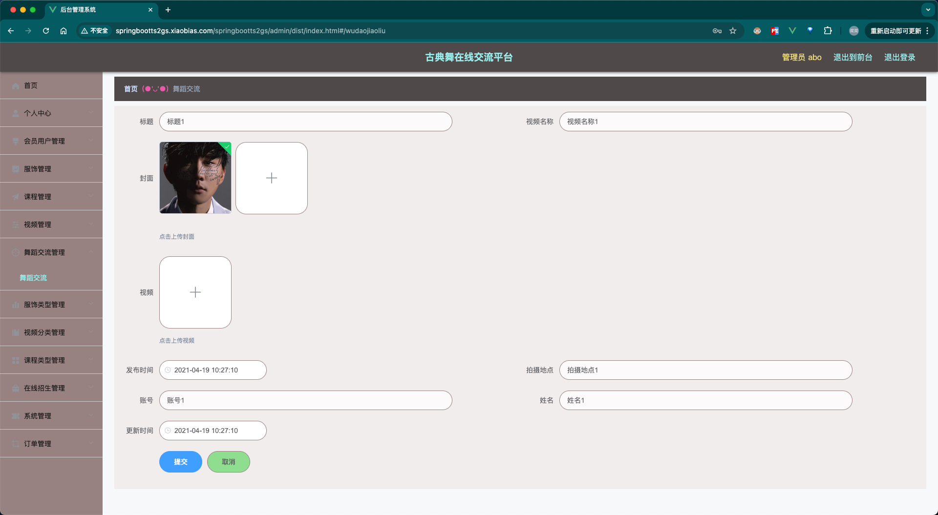The height and width of the screenshot is (515, 938).
Task: Click the not-secure warning icon in address bar
Action: click(85, 31)
